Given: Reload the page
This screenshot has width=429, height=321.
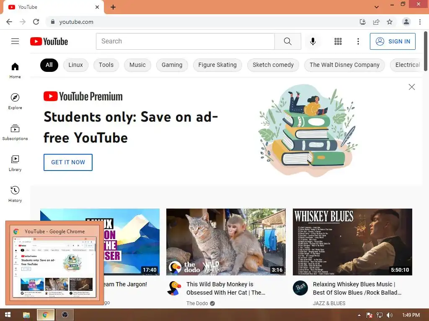Looking at the screenshot, I should (x=36, y=22).
